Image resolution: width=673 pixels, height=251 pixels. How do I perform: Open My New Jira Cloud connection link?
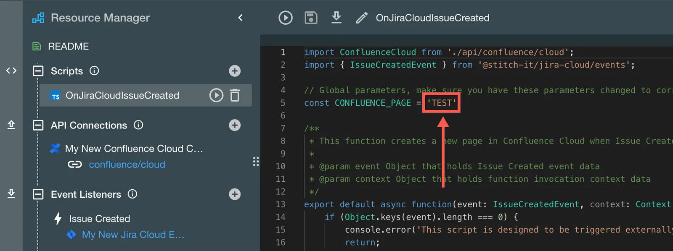[133, 235]
